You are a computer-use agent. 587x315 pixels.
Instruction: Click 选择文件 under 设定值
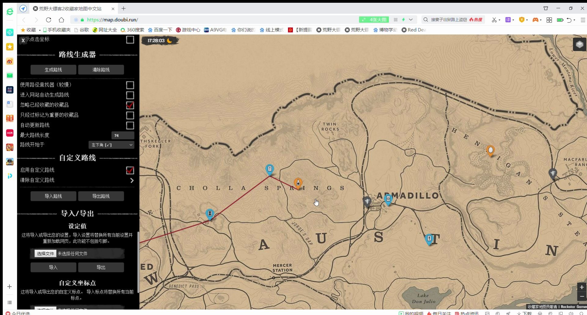[x=45, y=254]
